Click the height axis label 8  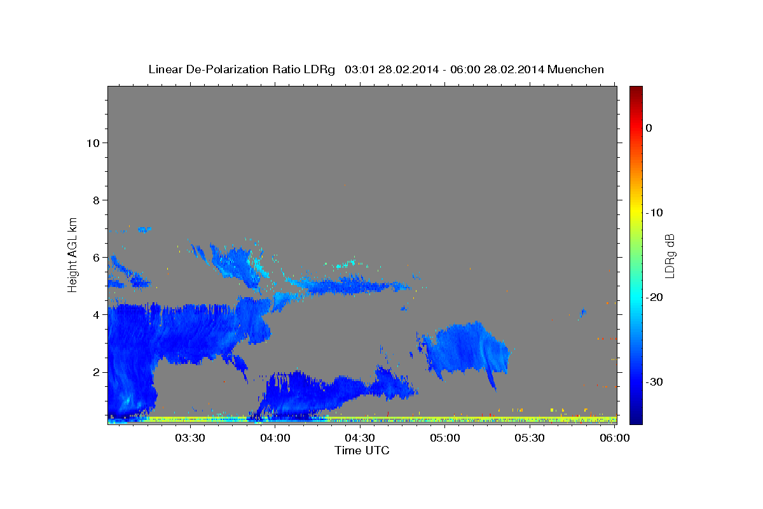96,200
